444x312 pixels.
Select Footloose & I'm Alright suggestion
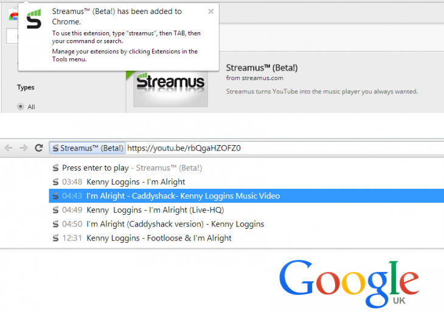point(246,238)
